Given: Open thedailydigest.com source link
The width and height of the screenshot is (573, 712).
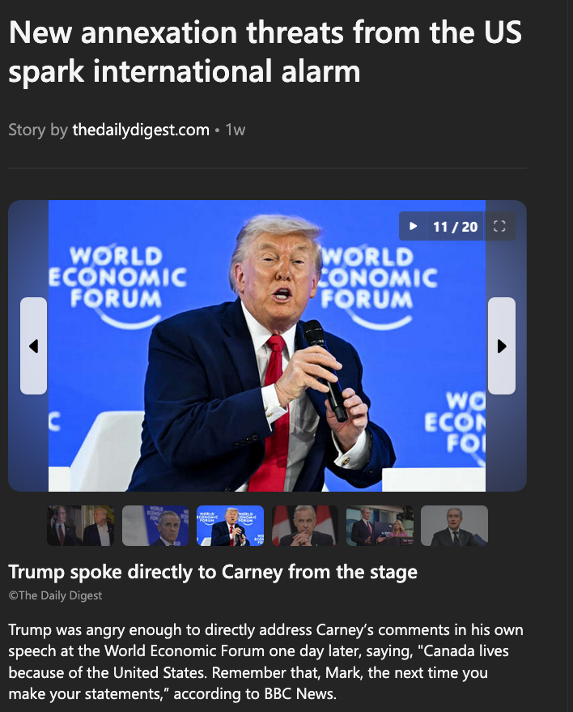Looking at the screenshot, I should [141, 130].
